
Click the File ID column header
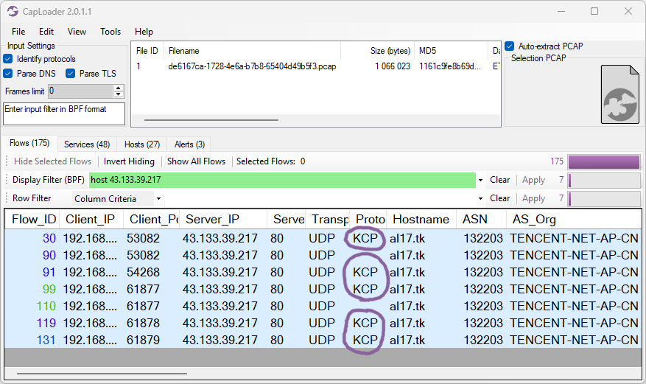point(147,51)
